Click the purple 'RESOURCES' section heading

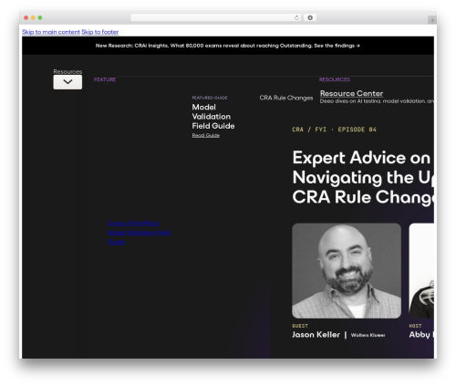(335, 79)
